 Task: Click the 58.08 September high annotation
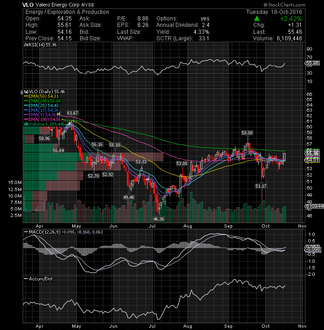(x=247, y=133)
